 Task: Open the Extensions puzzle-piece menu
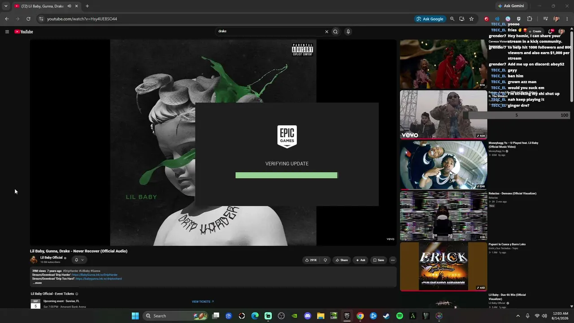530,19
